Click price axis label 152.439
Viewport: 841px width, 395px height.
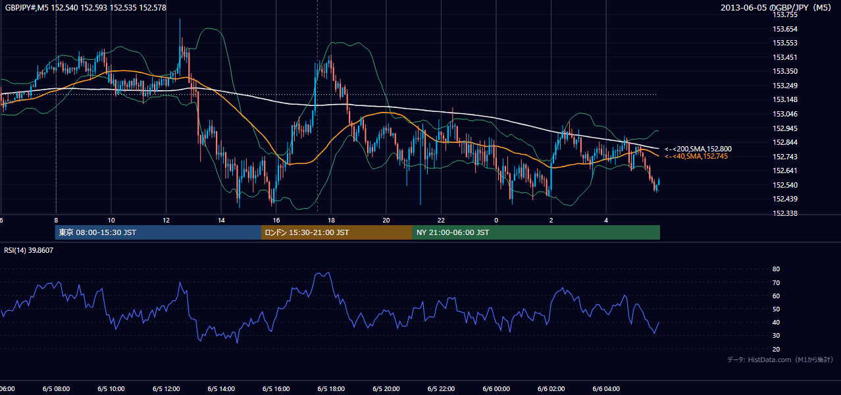point(786,199)
